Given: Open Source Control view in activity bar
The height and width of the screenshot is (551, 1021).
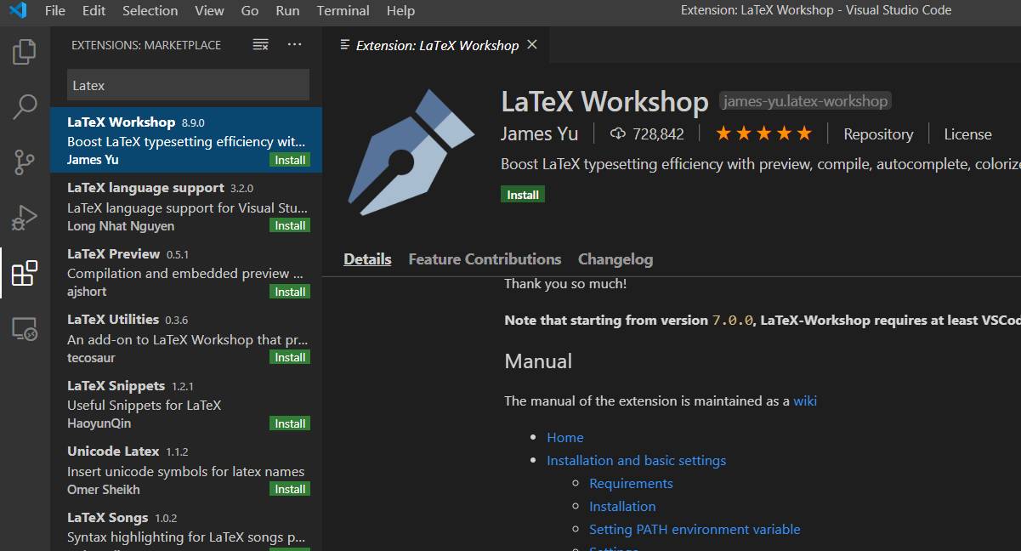Looking at the screenshot, I should tap(25, 162).
